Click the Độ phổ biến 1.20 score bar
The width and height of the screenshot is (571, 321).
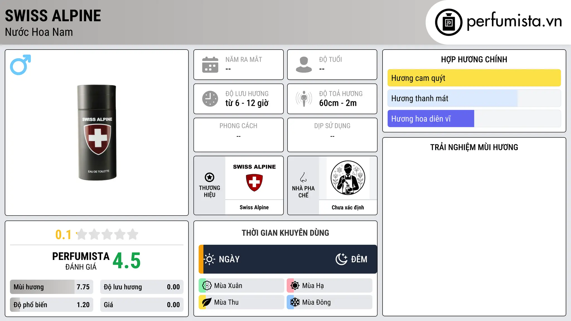(52, 305)
